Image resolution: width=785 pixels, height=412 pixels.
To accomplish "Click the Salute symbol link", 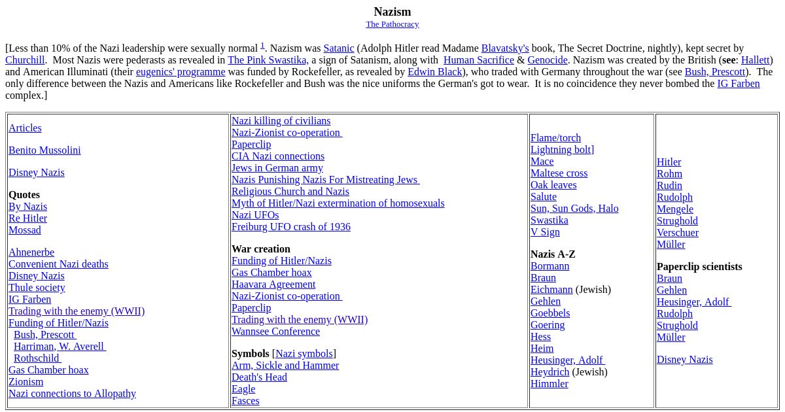I will [544, 197].
